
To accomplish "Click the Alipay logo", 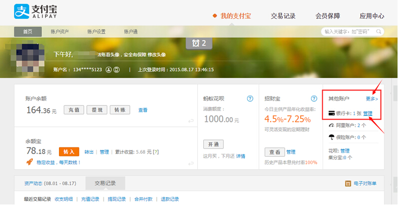I will (35, 11).
